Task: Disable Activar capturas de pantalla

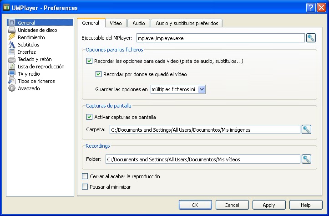Action: pyautogui.click(x=89, y=117)
